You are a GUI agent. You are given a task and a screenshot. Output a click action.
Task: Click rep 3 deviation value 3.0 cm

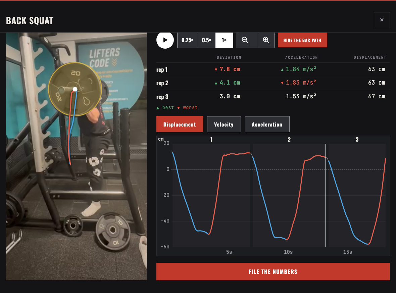tap(230, 96)
